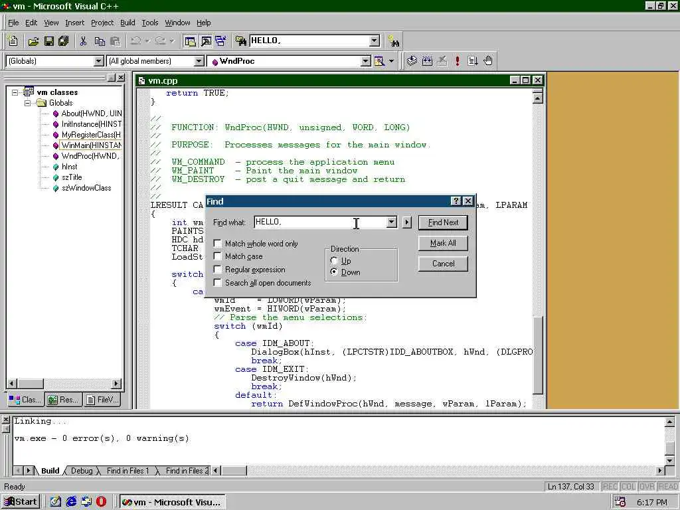
Task: Collapse the Globals folder node
Action: [27, 103]
